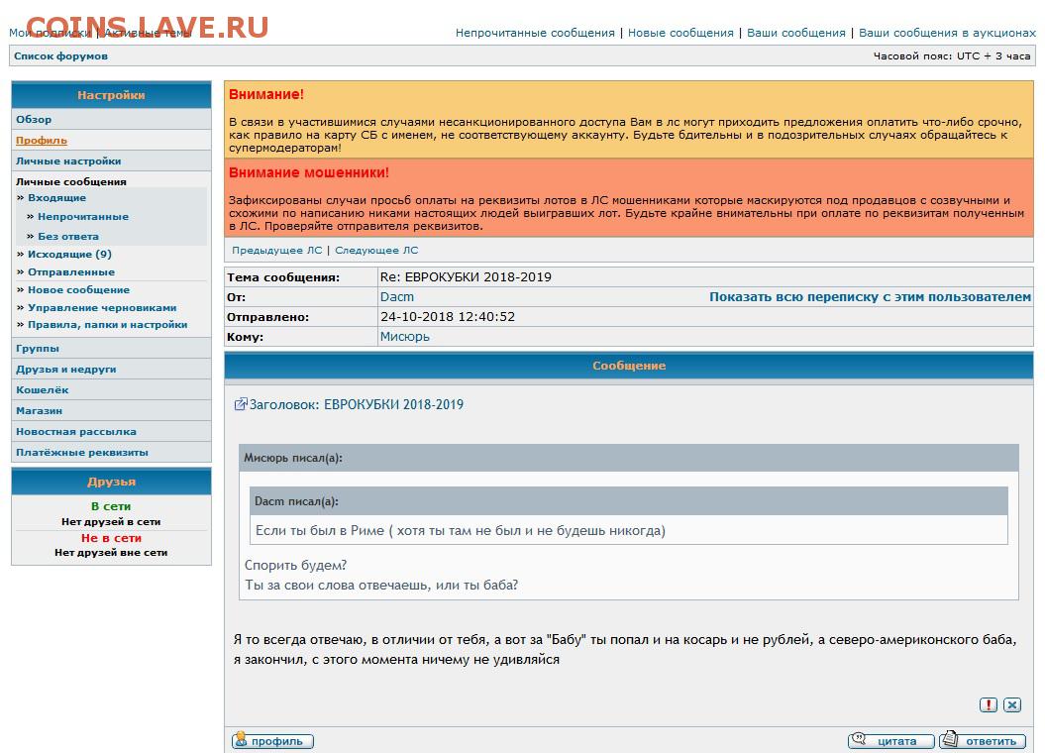Click the цитата quote button
Viewport: 1045px width, 753px height.
891,740
